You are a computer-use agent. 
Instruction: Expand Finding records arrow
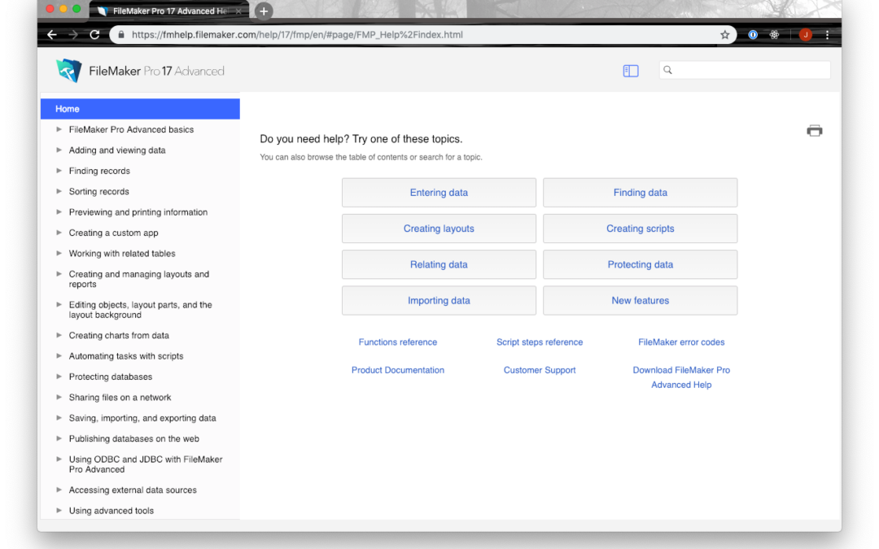click(x=59, y=171)
